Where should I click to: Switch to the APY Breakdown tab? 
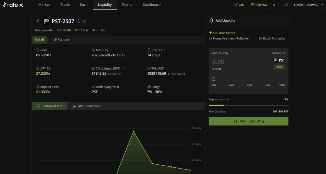point(87,106)
